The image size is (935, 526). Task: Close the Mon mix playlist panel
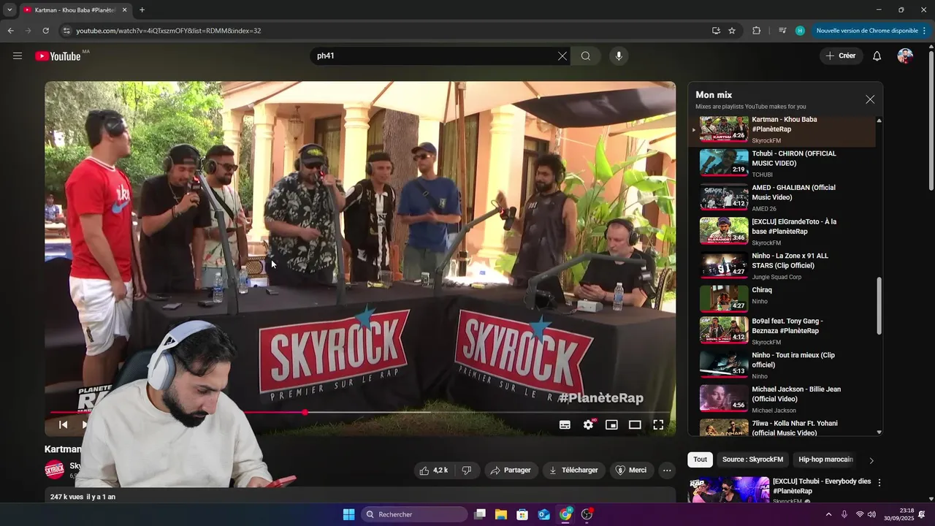[x=870, y=99]
